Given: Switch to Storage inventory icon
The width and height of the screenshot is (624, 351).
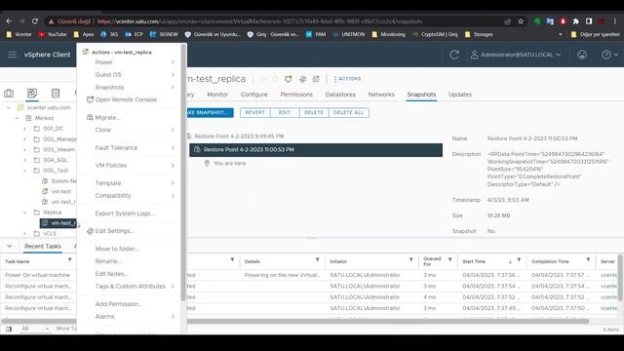Looking at the screenshot, I should click(x=56, y=94).
